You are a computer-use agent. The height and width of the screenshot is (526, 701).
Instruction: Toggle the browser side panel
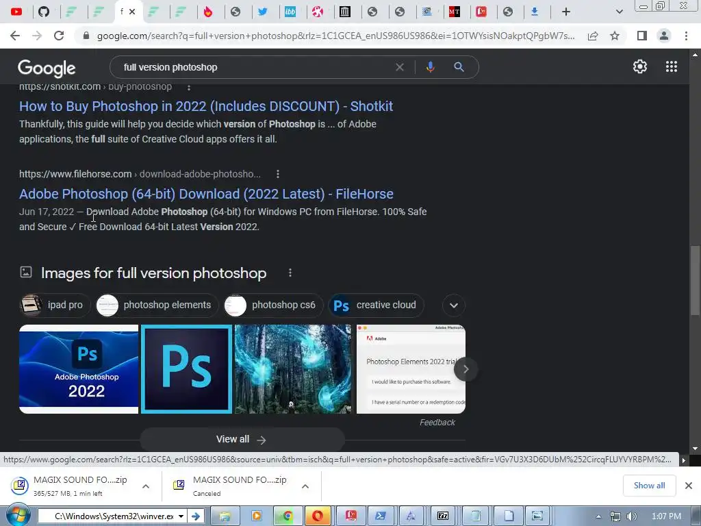click(x=642, y=36)
